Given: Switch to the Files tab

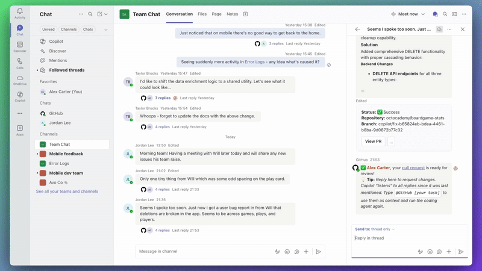Looking at the screenshot, I should click(x=202, y=14).
